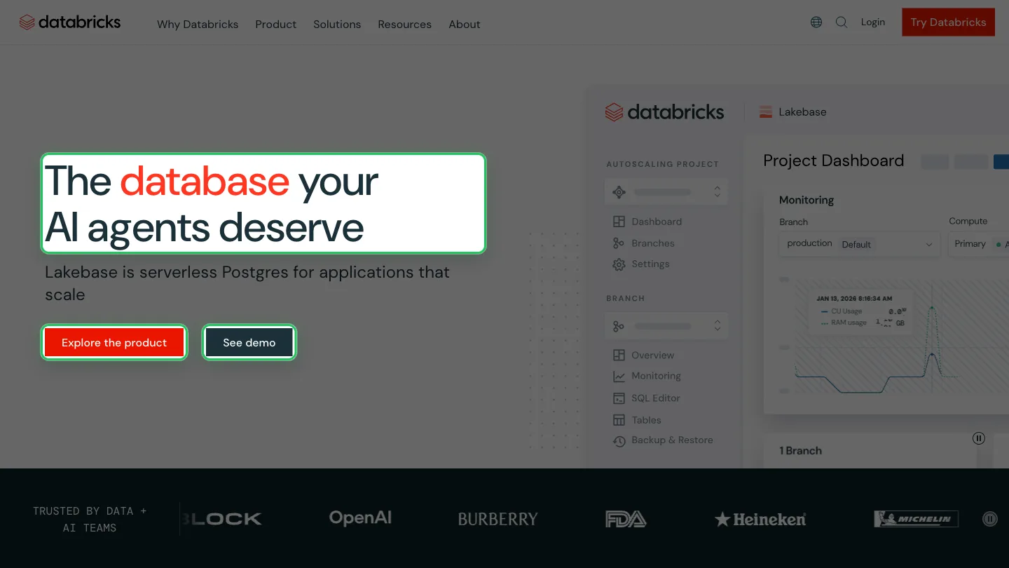Image resolution: width=1009 pixels, height=568 pixels.
Task: Click Backup & Restore icon
Action: pos(619,441)
